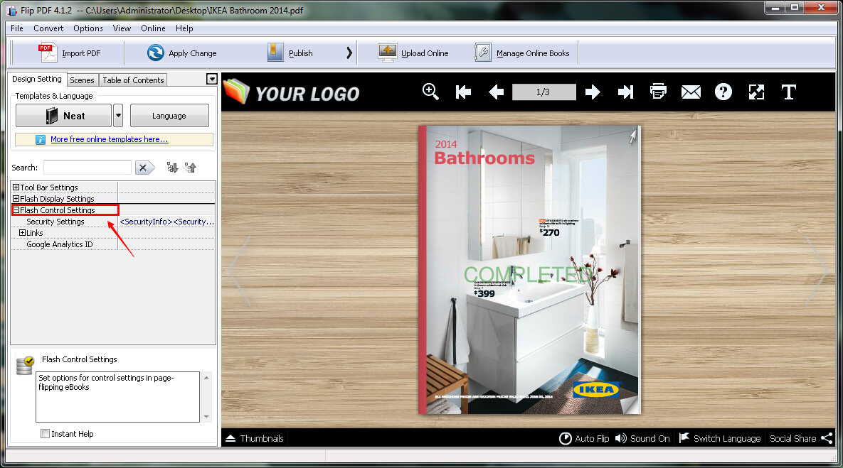
Task: Open toolbar overflow chevron after Publish
Action: click(x=349, y=53)
